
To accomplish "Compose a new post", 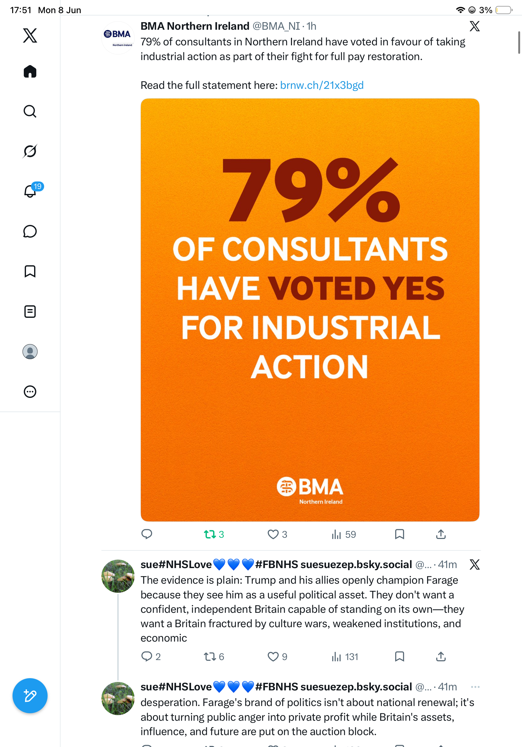I will [30, 696].
